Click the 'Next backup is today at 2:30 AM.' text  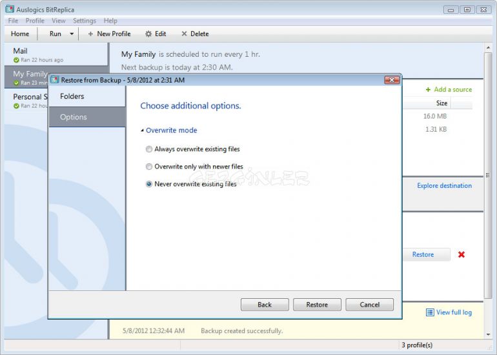pyautogui.click(x=177, y=67)
